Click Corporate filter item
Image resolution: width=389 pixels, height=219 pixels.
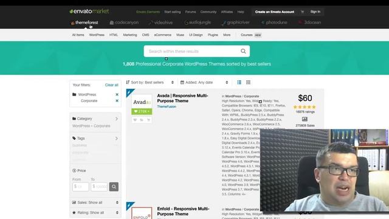click(x=89, y=101)
